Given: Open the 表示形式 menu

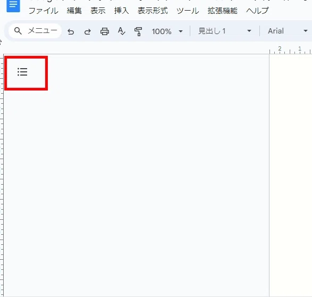Looking at the screenshot, I should point(153,11).
